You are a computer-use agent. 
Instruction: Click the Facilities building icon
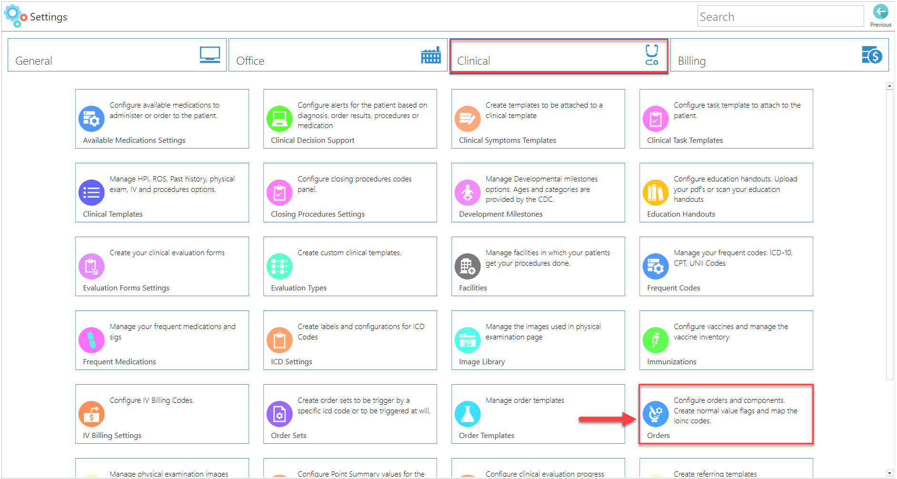(468, 266)
